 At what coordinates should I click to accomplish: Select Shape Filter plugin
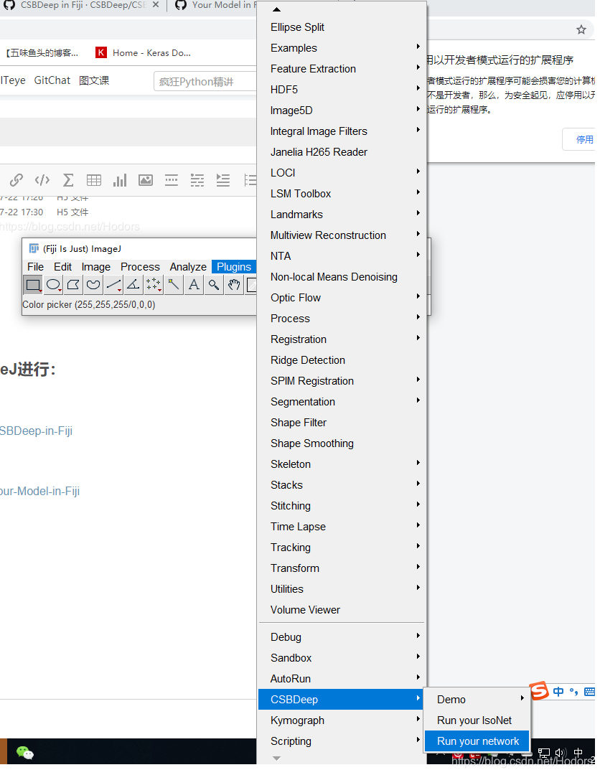[341, 422]
